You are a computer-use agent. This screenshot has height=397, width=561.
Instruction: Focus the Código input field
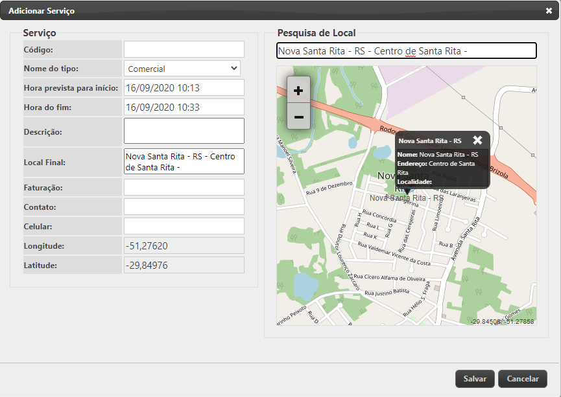(184, 49)
